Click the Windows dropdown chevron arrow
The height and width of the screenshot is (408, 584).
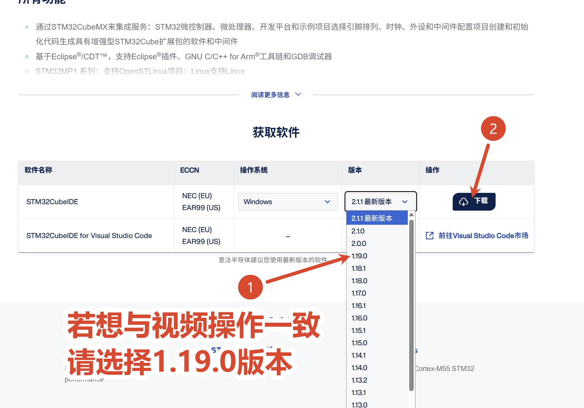[x=327, y=202]
